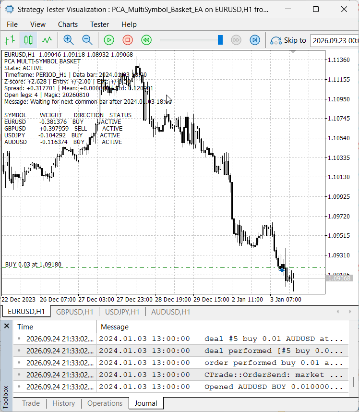Switch to the GBPUSD,H1 chart tab
The width and height of the screenshot is (359, 412).
point(74,312)
